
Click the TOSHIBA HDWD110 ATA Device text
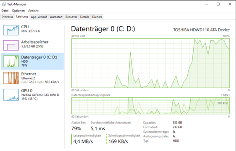click(201, 30)
